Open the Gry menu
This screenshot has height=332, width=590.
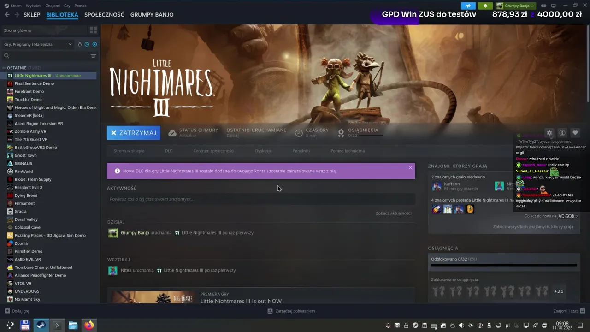pos(67,6)
